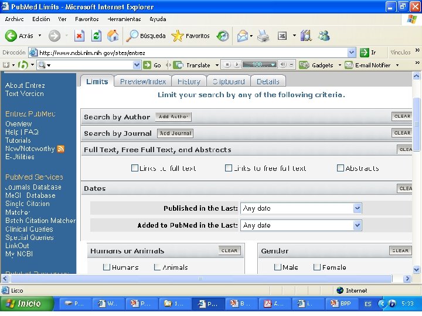Image resolution: width=422 pixels, height=316 pixels.
Task: Click the forward navigation arrow icon
Action: (55, 36)
